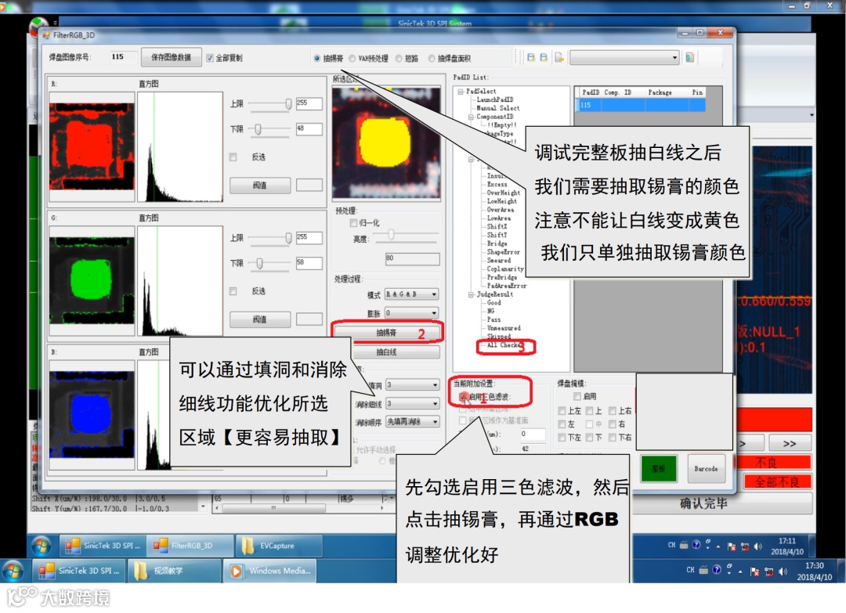The width and height of the screenshot is (846, 613).
Task: Click the volume icon in inner system tray
Action: 758,546
